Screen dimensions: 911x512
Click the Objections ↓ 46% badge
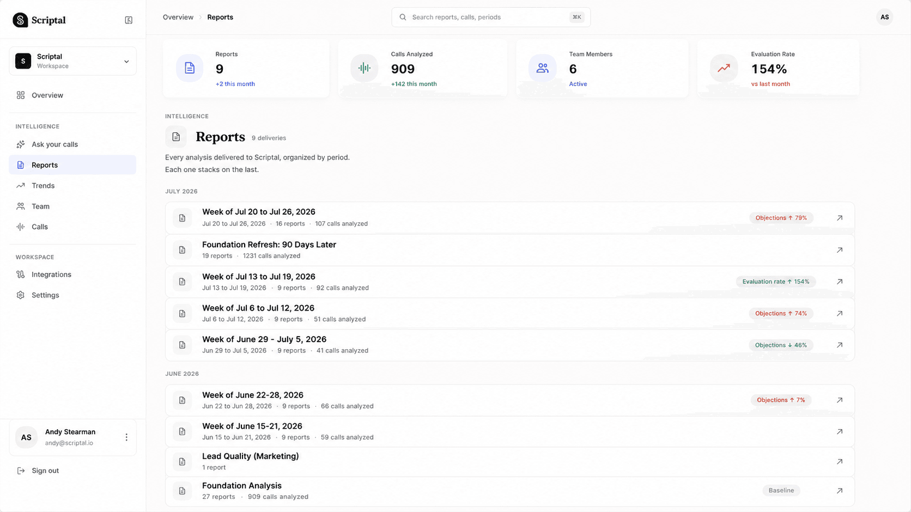tap(781, 345)
